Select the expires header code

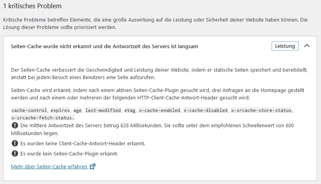[60, 110]
